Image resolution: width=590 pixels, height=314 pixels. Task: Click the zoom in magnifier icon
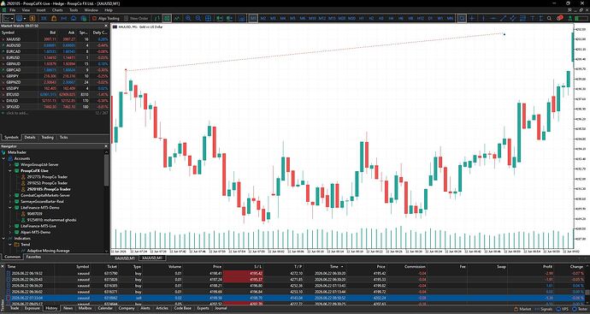point(188,18)
